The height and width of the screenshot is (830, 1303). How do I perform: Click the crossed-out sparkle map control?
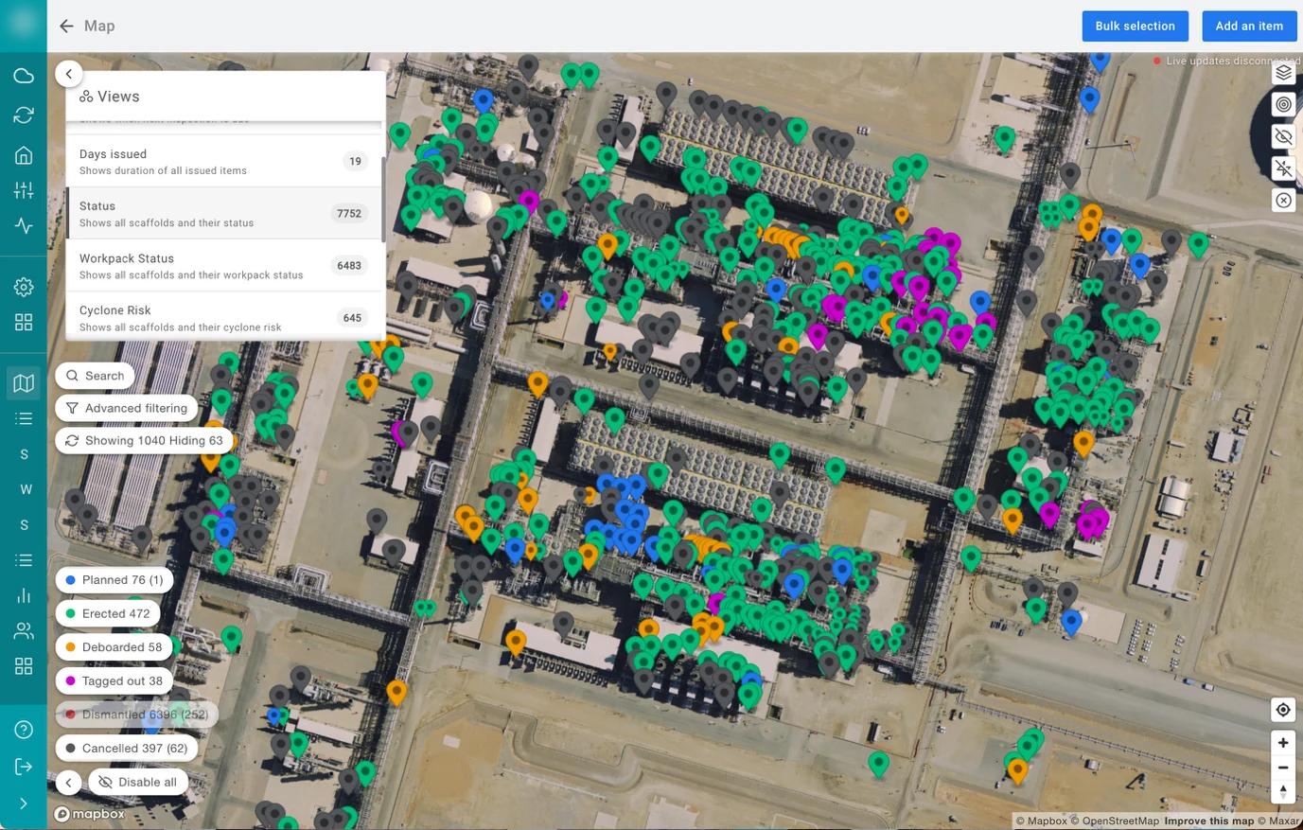1283,168
